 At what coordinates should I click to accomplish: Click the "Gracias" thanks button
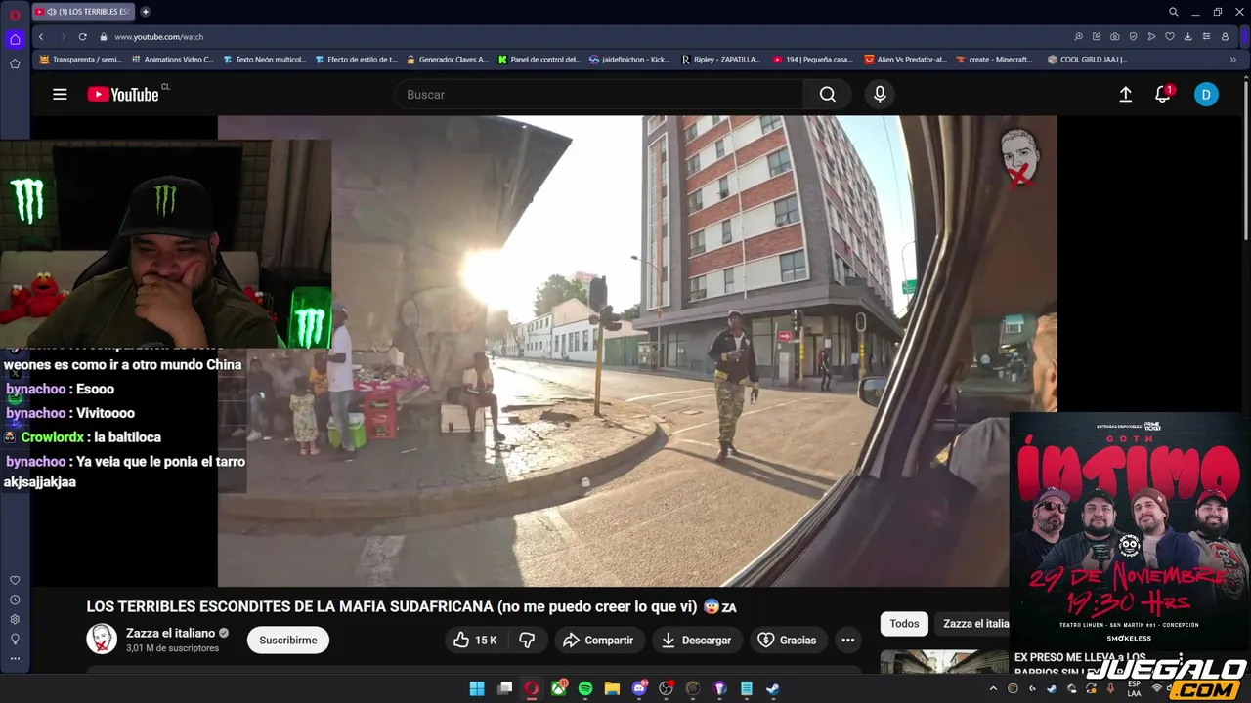[x=787, y=641]
